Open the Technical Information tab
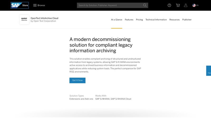This screenshot has width=211, height=118. click(156, 20)
